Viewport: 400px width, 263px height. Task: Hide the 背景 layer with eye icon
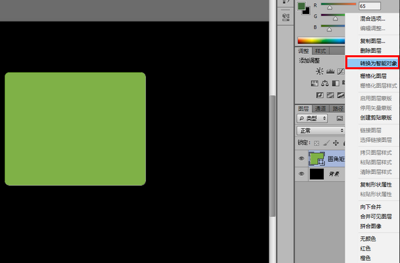coord(301,174)
